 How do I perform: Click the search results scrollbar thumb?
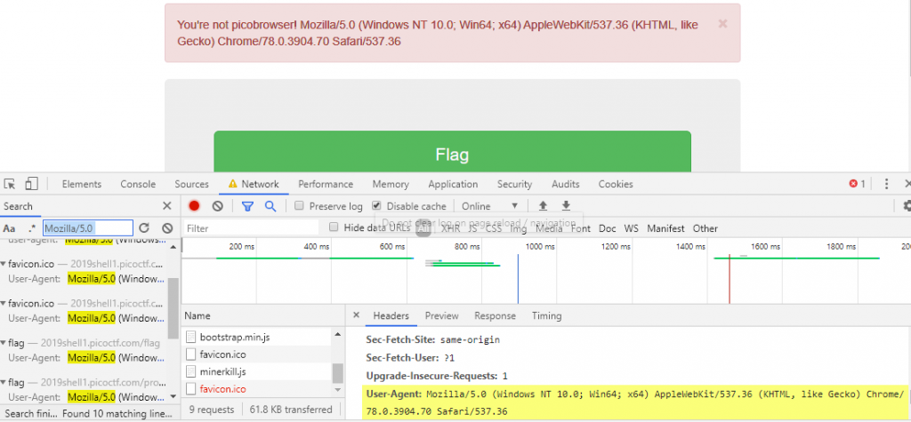click(173, 307)
